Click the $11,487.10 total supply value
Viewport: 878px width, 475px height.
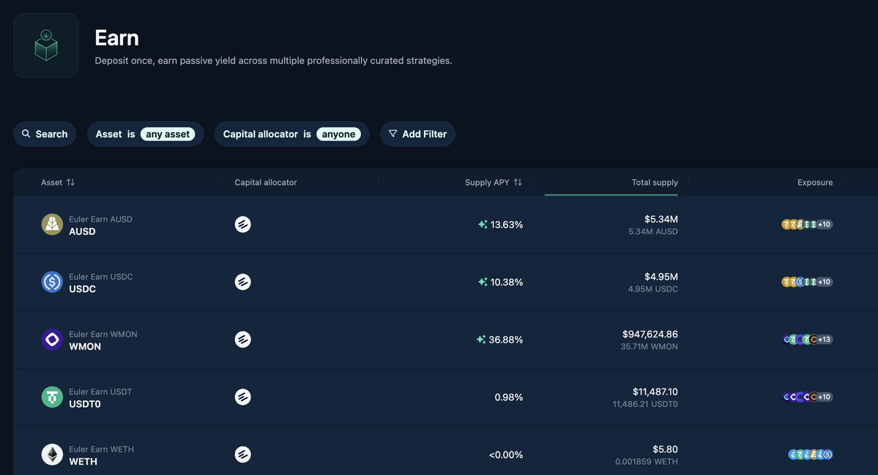[x=655, y=392]
